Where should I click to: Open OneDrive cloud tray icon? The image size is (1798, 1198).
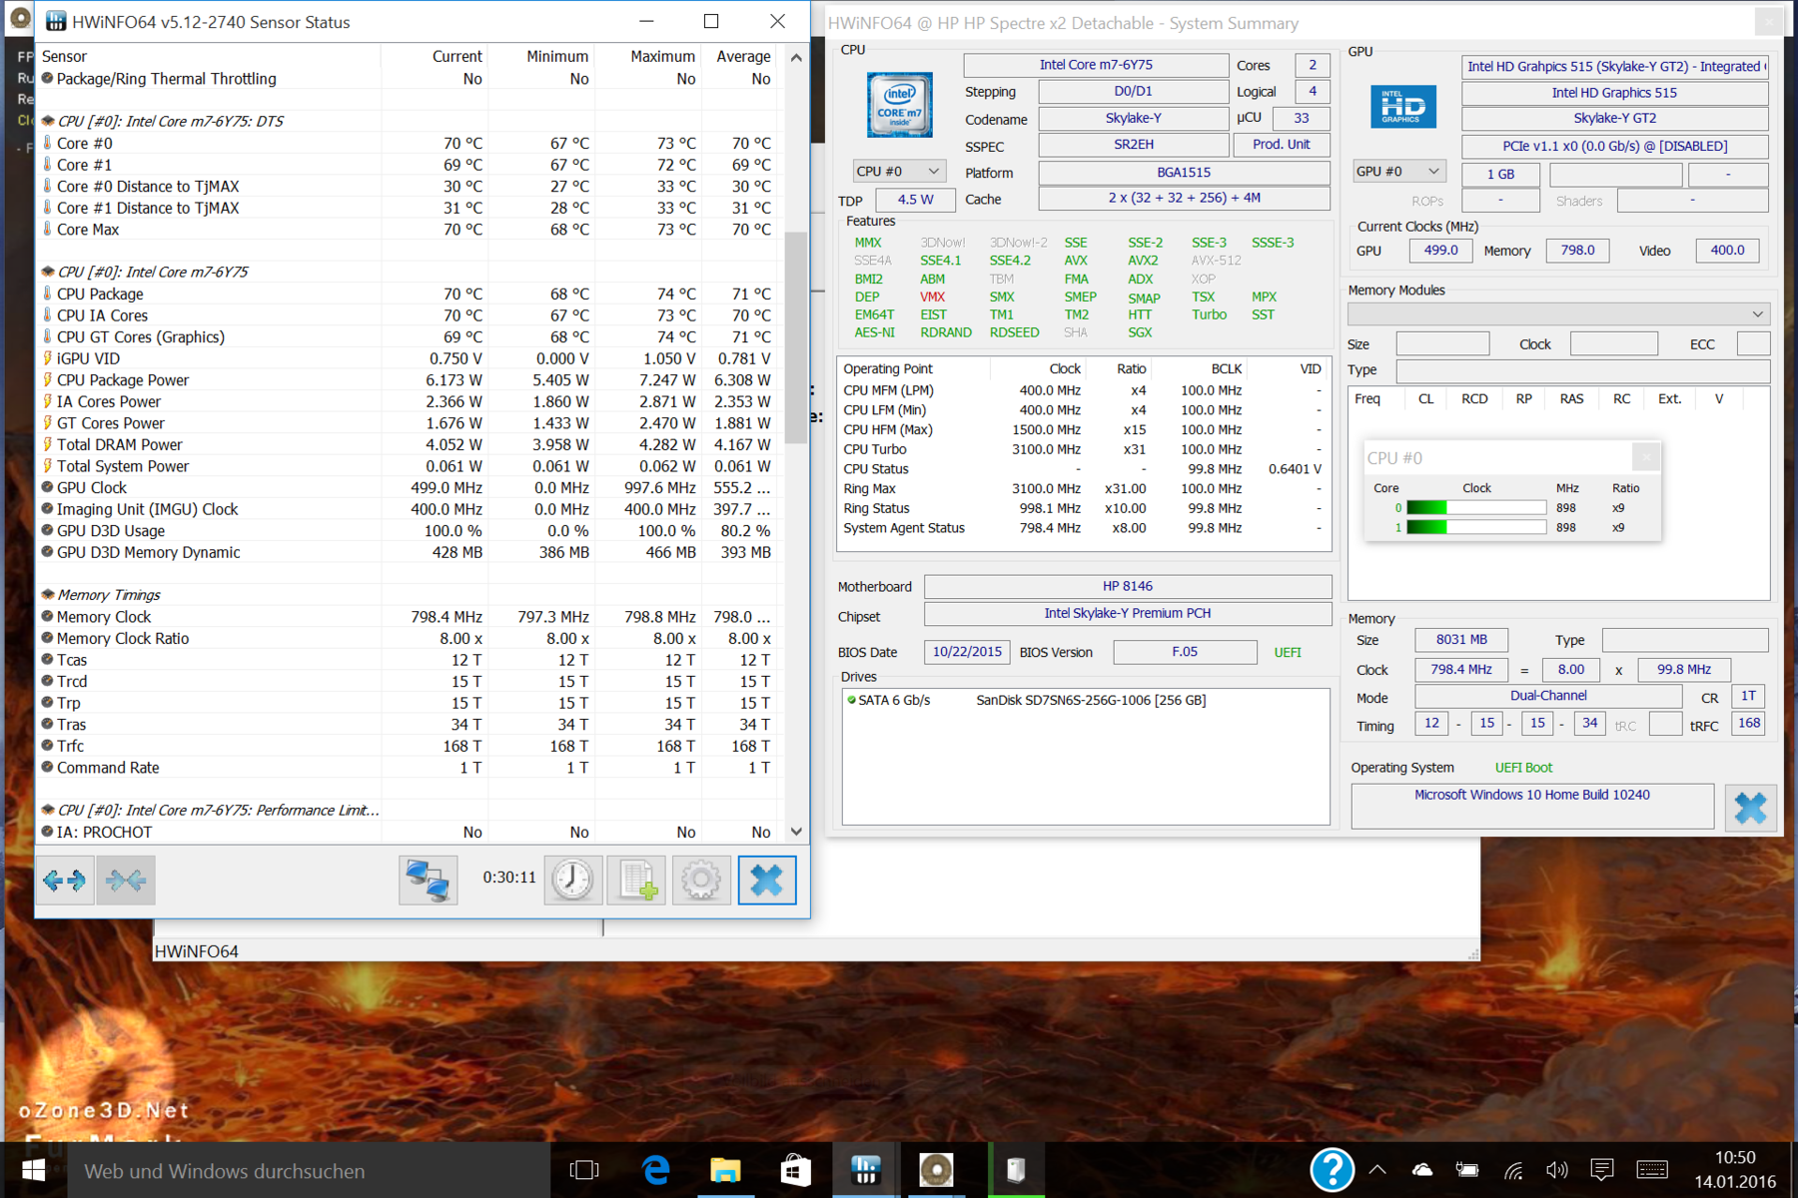pyautogui.click(x=1421, y=1170)
